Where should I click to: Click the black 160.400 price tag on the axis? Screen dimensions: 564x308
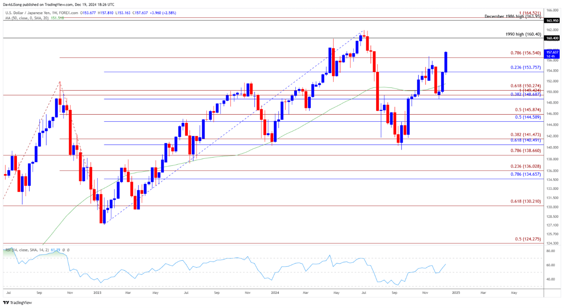point(551,38)
